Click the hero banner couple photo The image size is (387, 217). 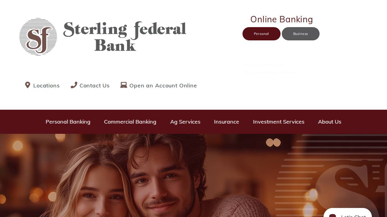click(x=193, y=175)
